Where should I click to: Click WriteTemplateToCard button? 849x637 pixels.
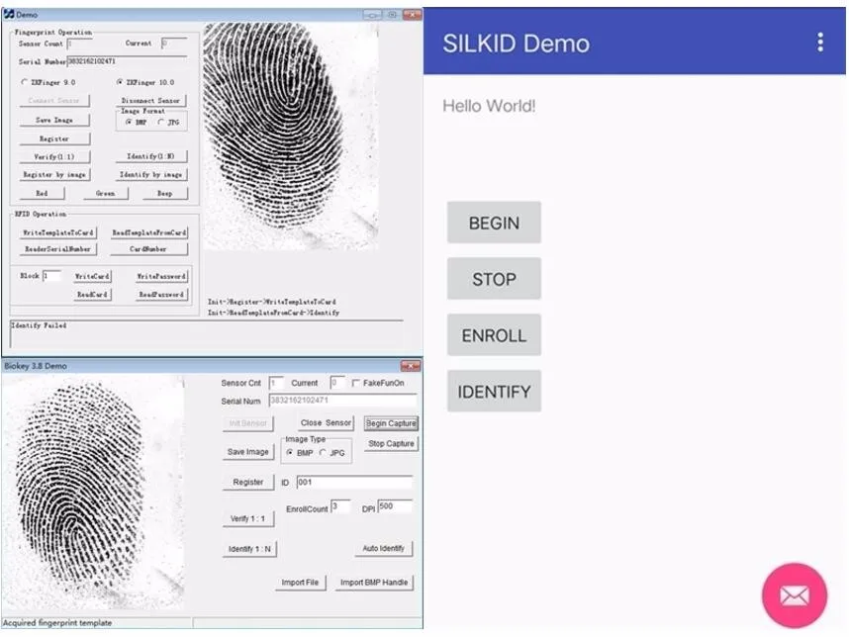[58, 232]
